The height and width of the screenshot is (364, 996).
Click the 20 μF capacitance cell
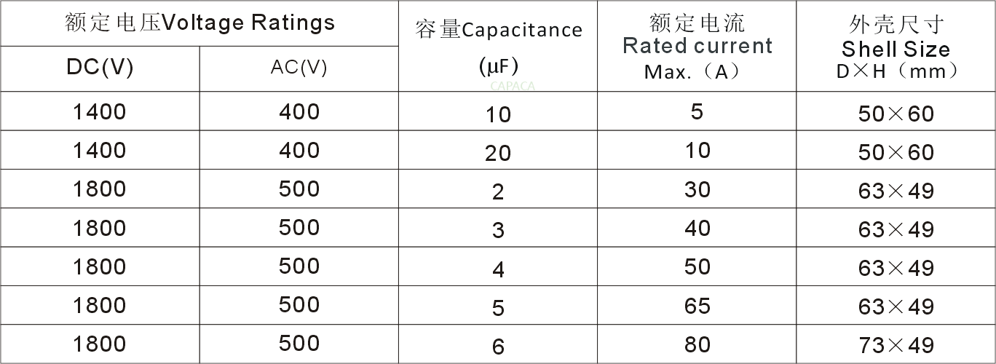[498, 153]
